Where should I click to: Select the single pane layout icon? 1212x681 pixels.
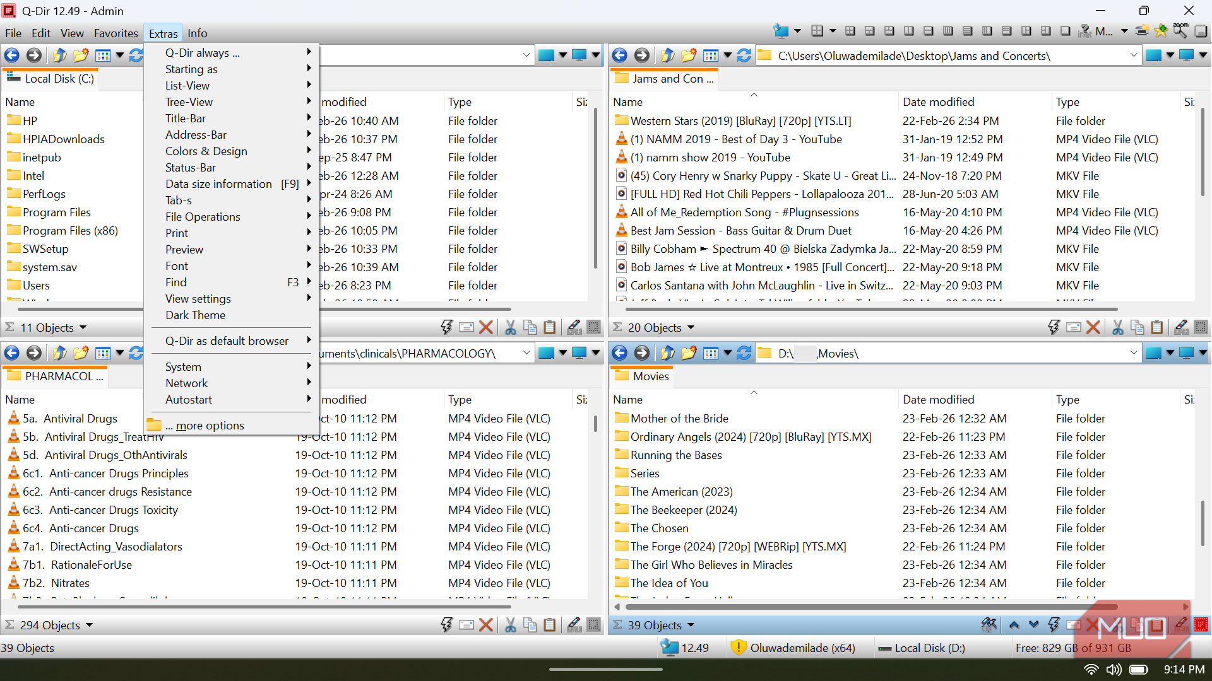click(x=1066, y=30)
